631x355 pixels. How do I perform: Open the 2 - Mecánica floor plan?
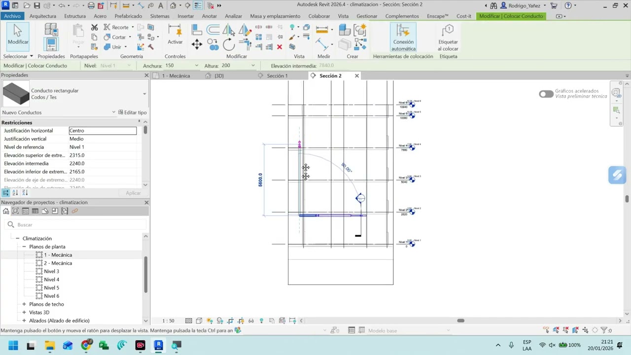pyautogui.click(x=58, y=263)
